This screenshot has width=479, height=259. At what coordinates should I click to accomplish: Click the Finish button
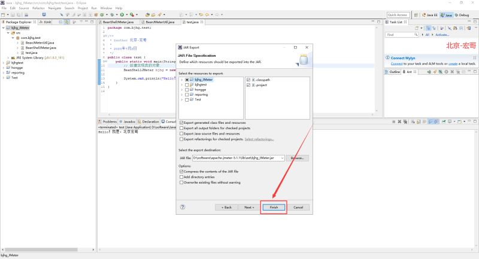click(274, 207)
